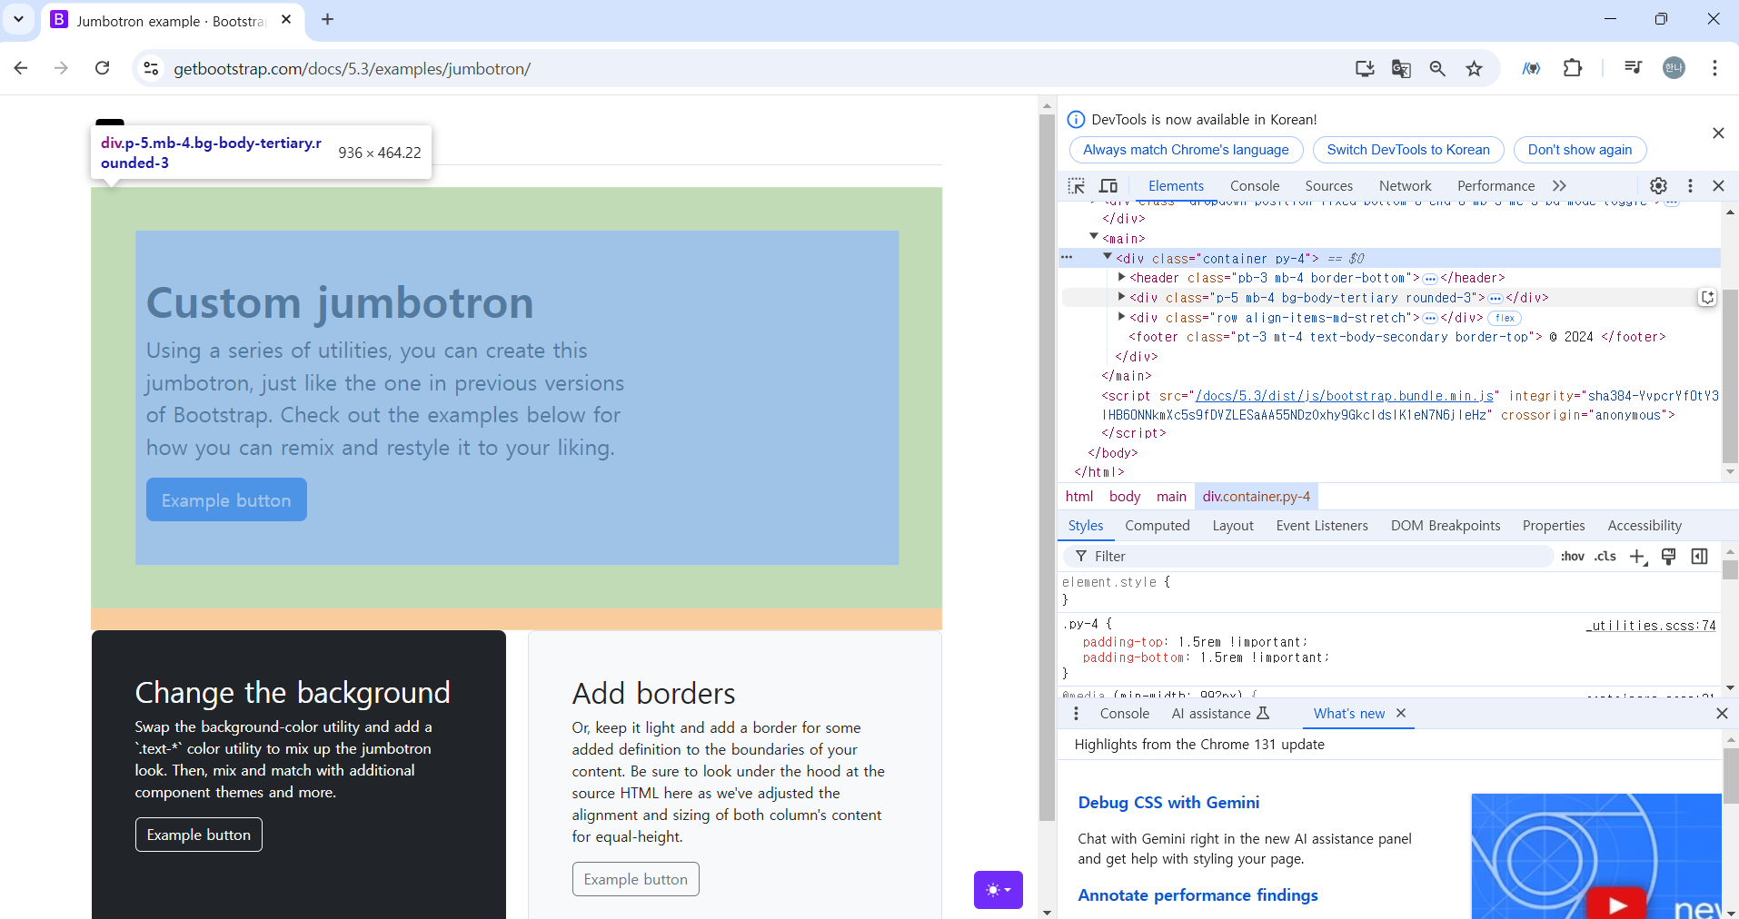Switch to the Network tab
1739x919 pixels.
(x=1405, y=186)
